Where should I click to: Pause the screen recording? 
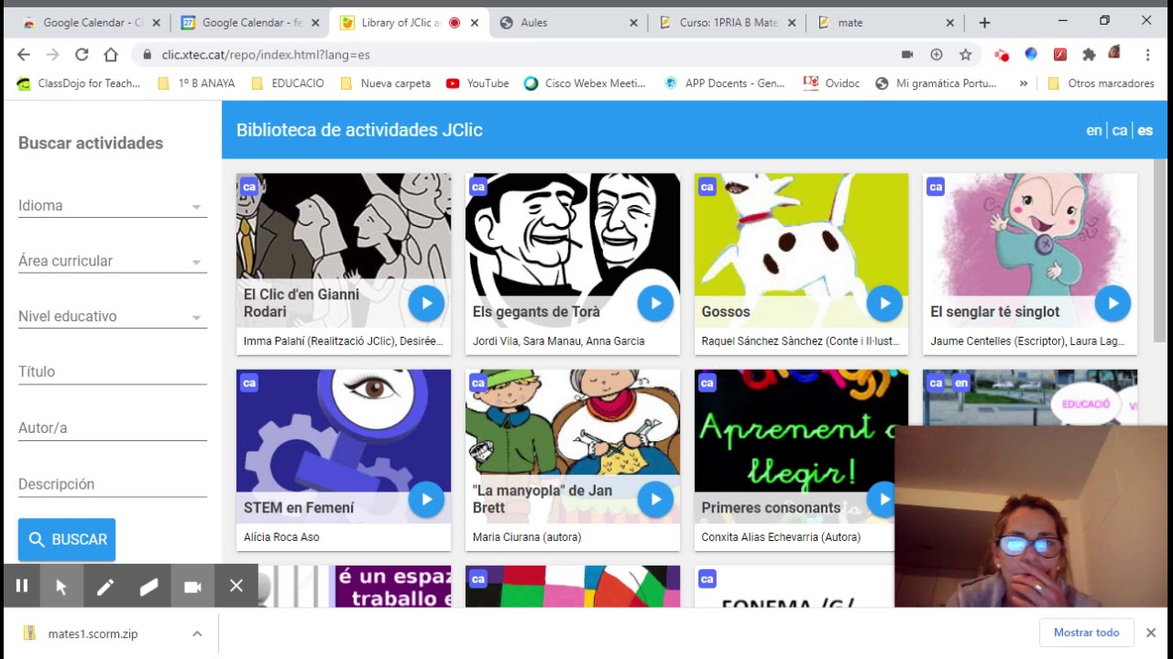pos(22,586)
